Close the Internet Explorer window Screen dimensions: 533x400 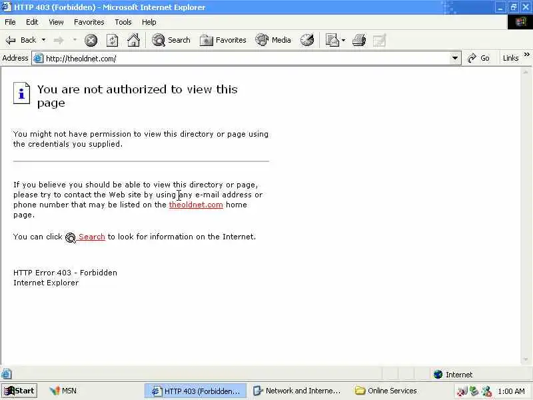[x=526, y=7]
